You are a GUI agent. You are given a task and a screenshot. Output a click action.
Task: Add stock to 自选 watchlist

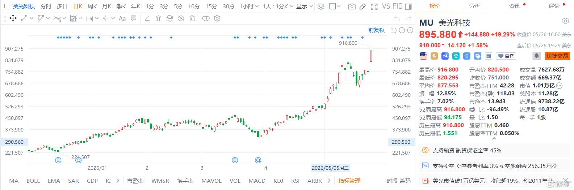click(x=506, y=56)
